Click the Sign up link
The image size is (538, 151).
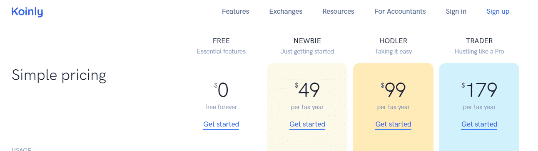point(498,11)
